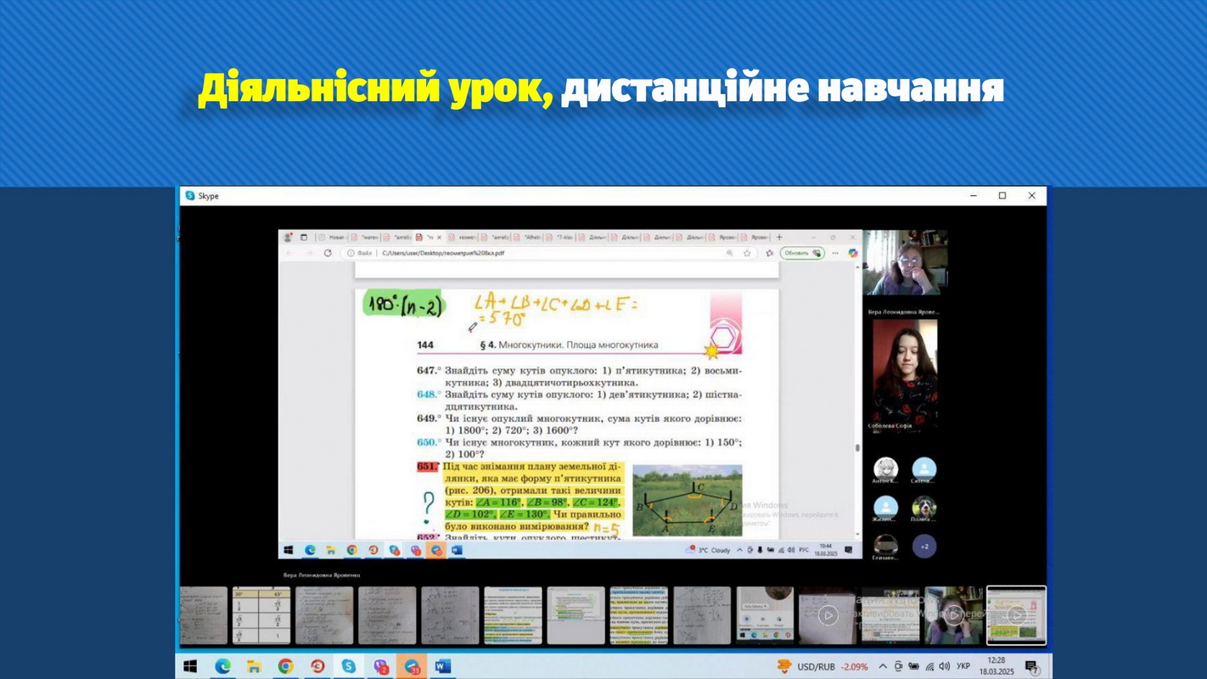Open the sine-cosine table thumbnail
This screenshot has height=679, width=1207.
pos(261,615)
